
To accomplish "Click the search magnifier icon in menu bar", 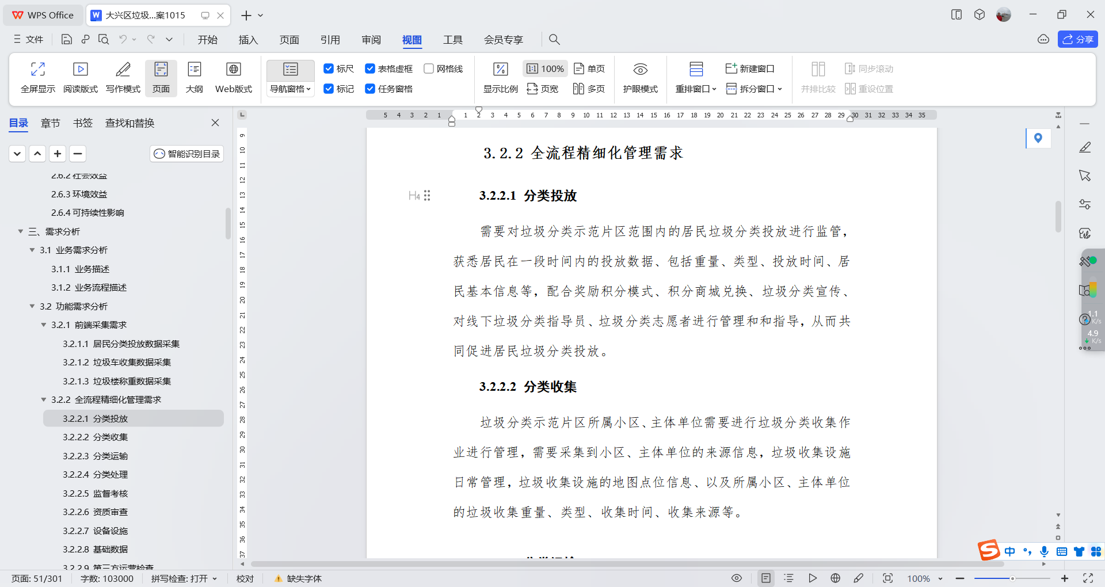I will [x=554, y=39].
